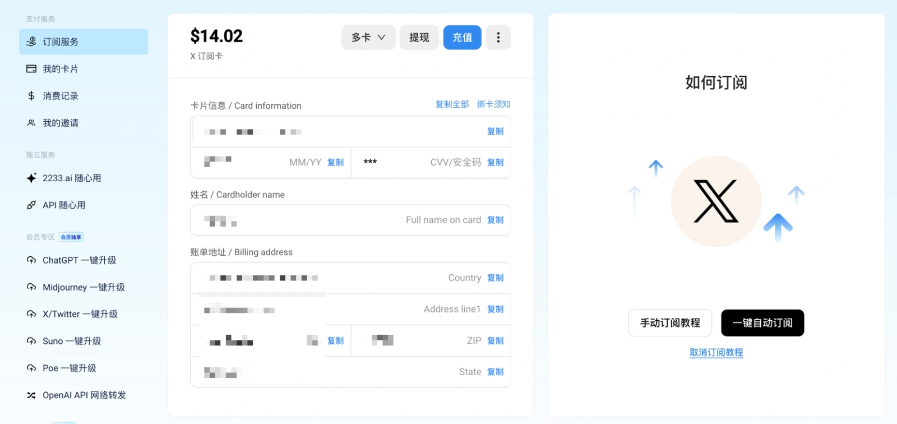Copy the CVV/安全码 value
The height and width of the screenshot is (424, 897).
tap(496, 162)
